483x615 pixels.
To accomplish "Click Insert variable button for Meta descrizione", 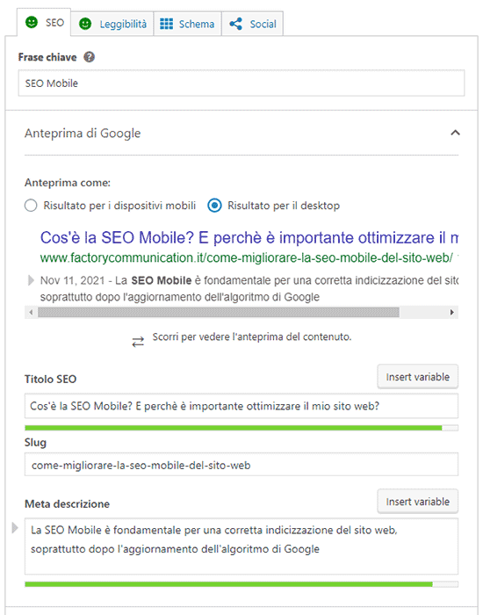I will point(417,502).
